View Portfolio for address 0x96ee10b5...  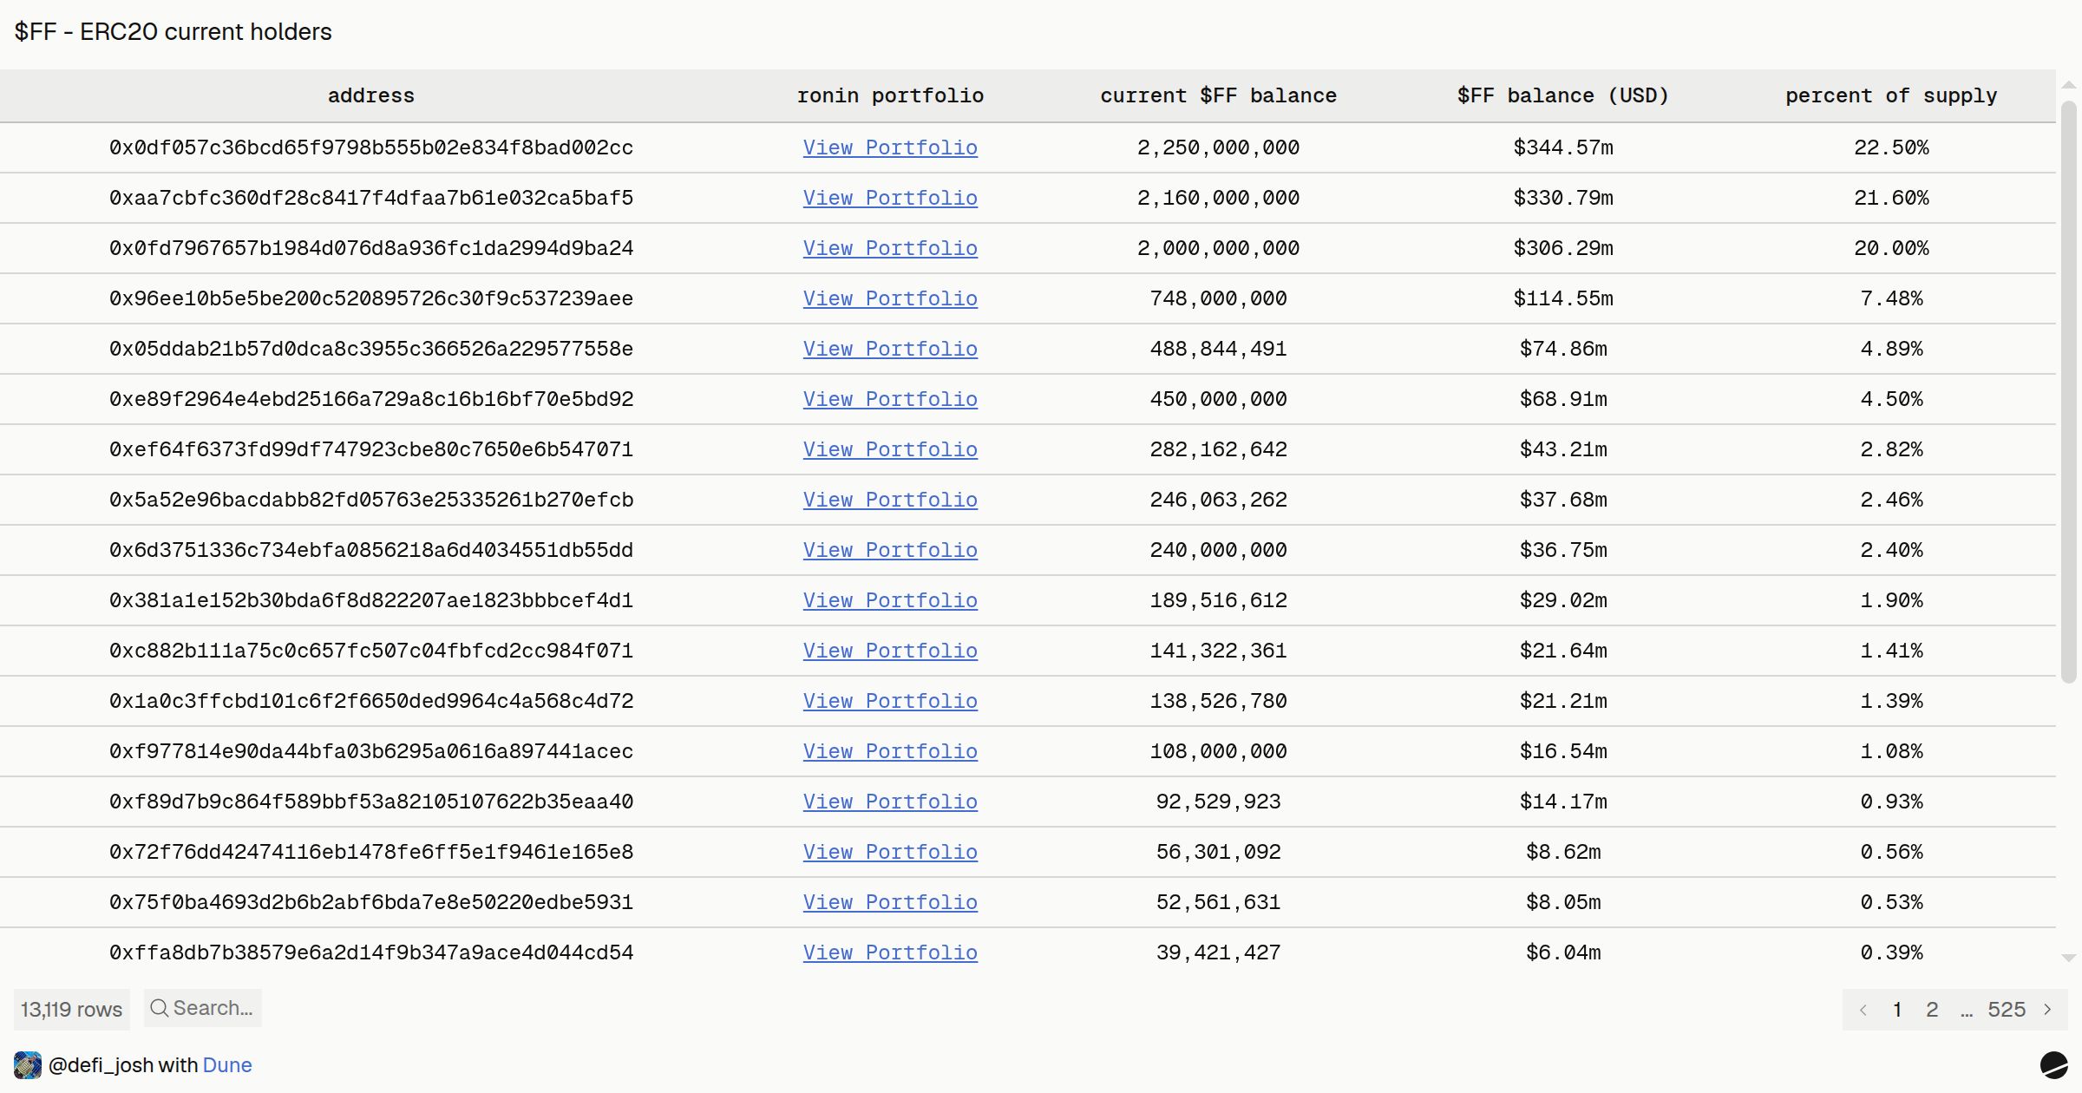click(x=890, y=298)
